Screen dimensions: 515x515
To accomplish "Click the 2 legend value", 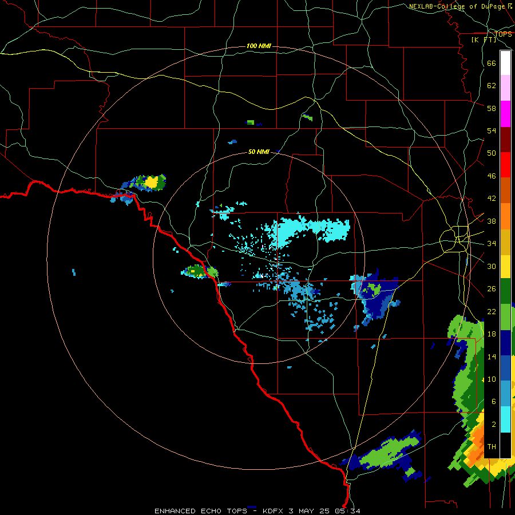I will click(494, 425).
